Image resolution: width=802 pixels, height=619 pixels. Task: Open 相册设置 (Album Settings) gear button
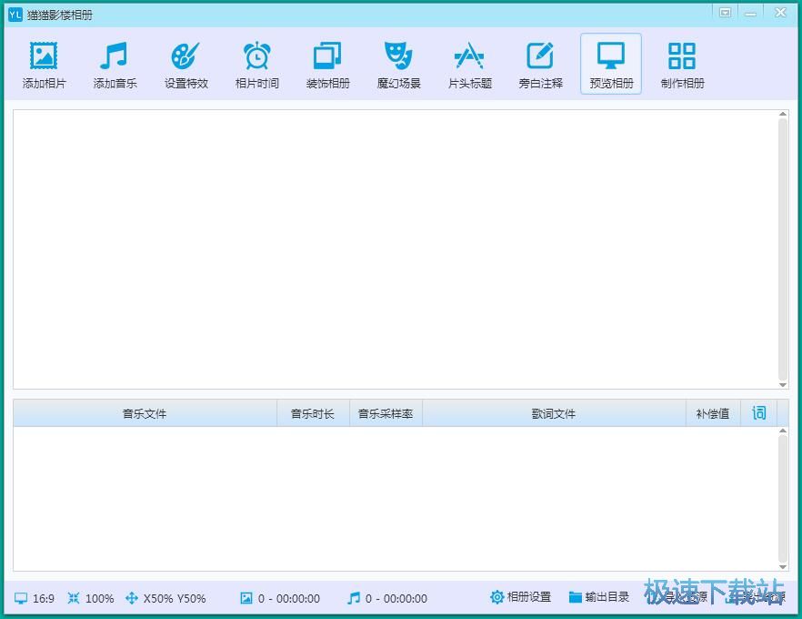tap(521, 597)
